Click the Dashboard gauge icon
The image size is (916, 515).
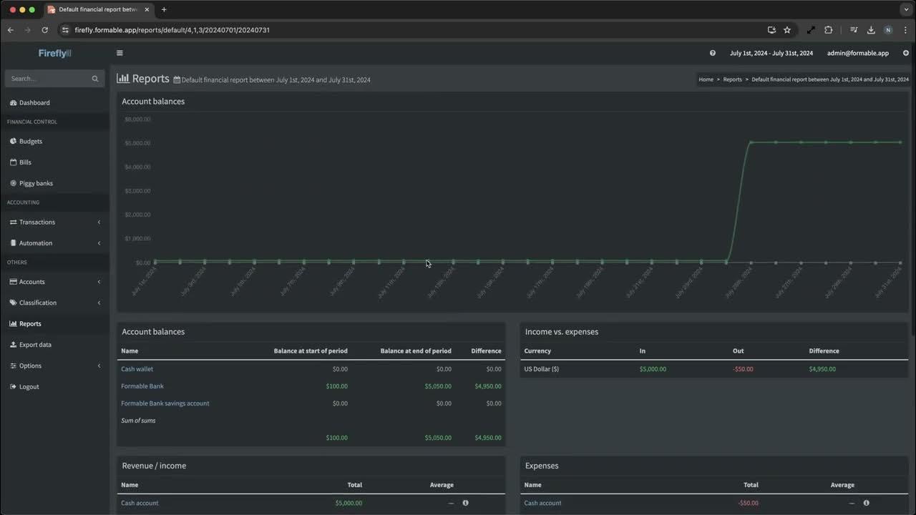tap(13, 103)
